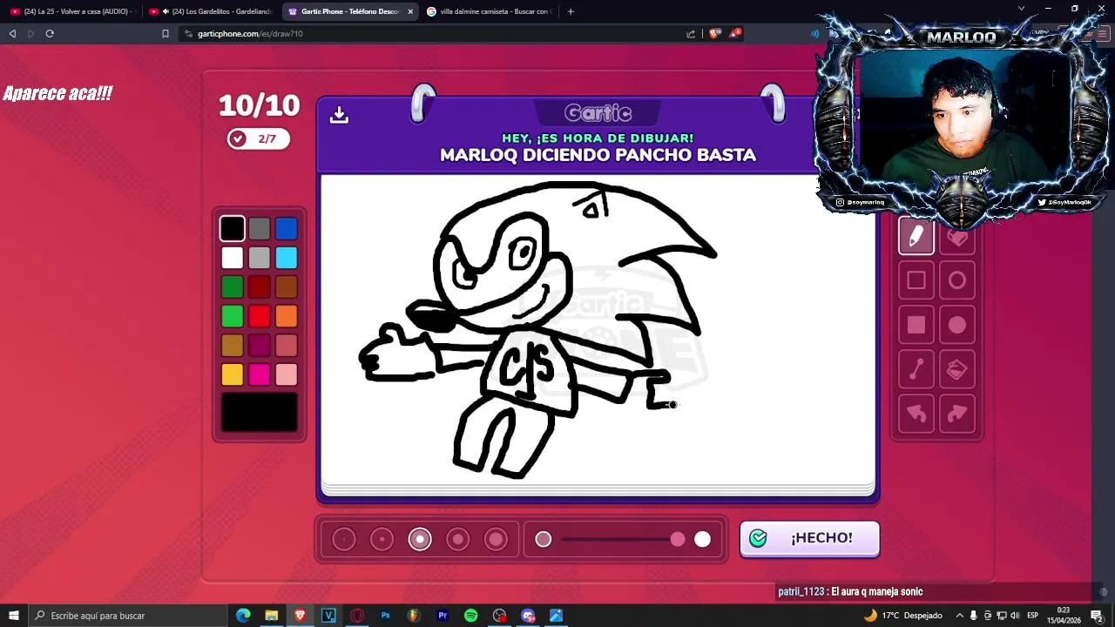Screen dimensions: 1115x627
Task: Switch to La 25 Volver a casa tab
Action: (x=72, y=11)
